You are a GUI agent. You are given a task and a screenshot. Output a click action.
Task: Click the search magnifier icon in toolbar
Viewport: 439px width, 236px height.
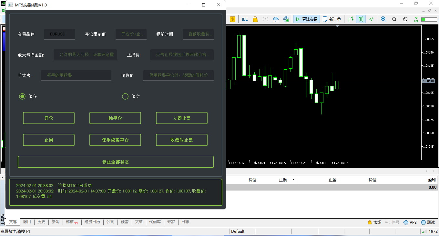(394, 19)
